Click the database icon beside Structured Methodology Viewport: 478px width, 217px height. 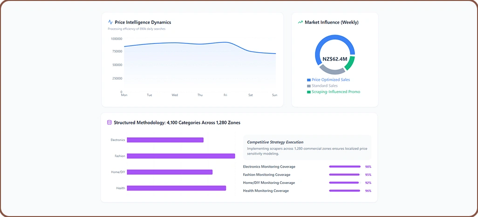109,122
